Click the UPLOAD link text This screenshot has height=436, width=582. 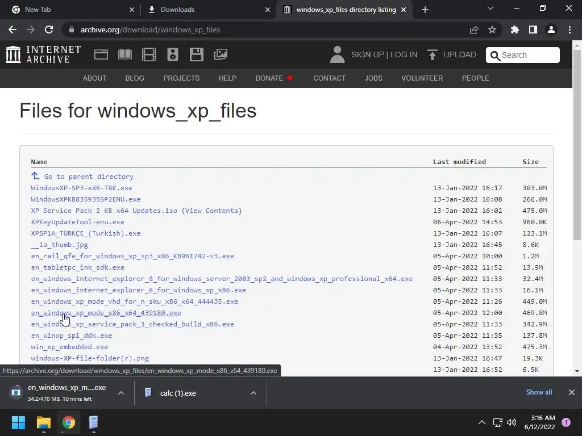click(460, 54)
